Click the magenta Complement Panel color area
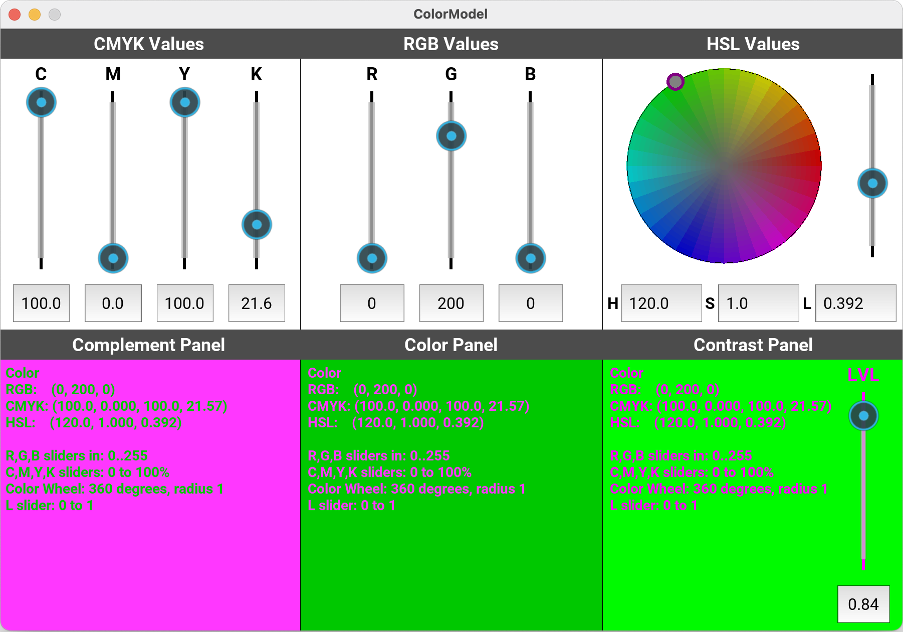Image resolution: width=903 pixels, height=632 pixels. click(150, 567)
